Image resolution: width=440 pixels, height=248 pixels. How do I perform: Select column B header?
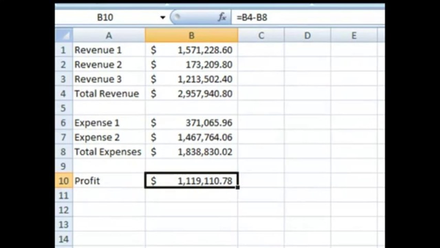coord(191,35)
